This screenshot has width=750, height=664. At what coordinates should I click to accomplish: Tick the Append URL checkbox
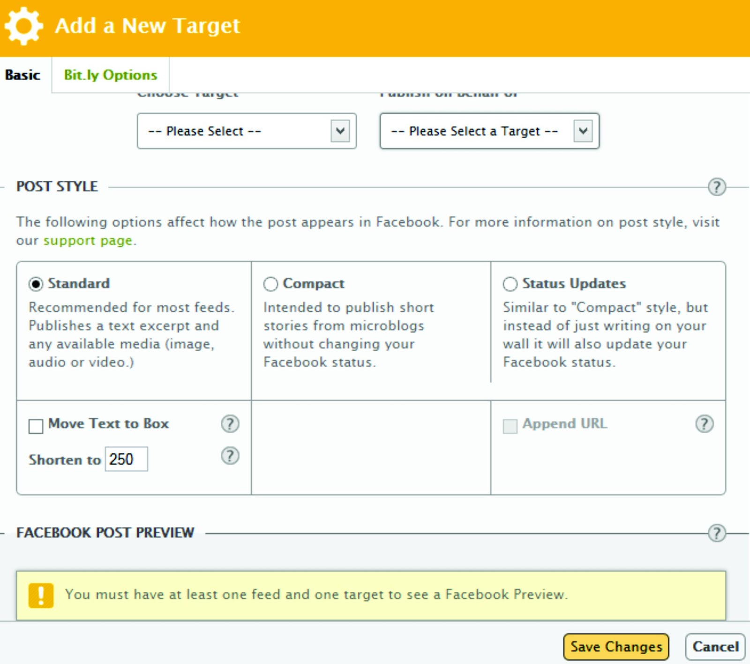click(x=510, y=426)
